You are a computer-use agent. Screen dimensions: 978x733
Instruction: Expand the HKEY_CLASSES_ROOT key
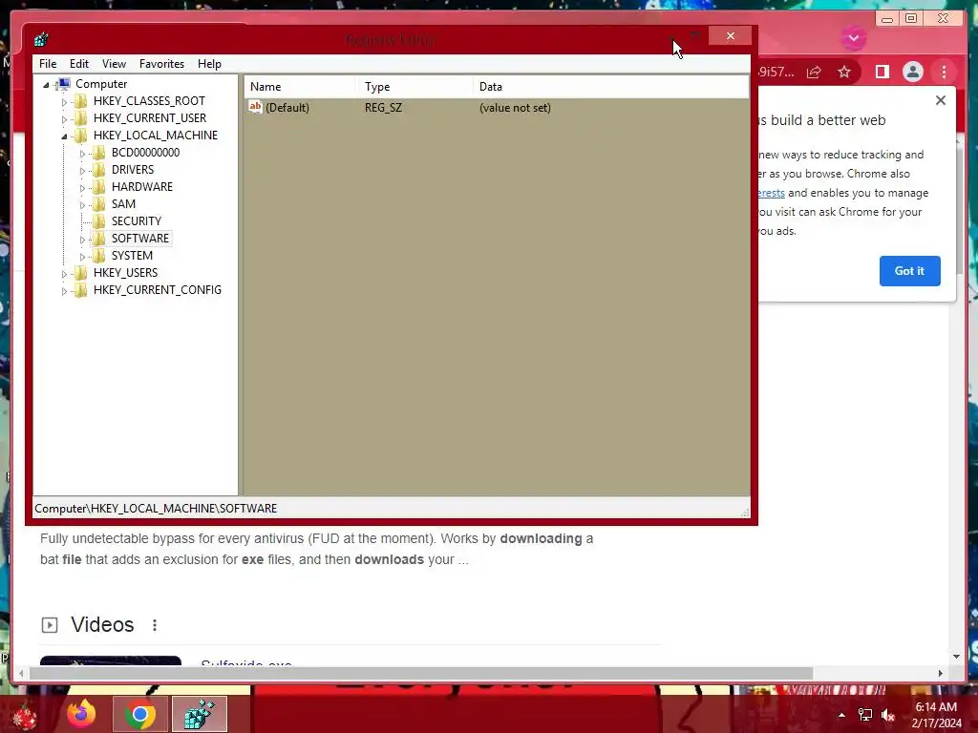[x=64, y=101]
